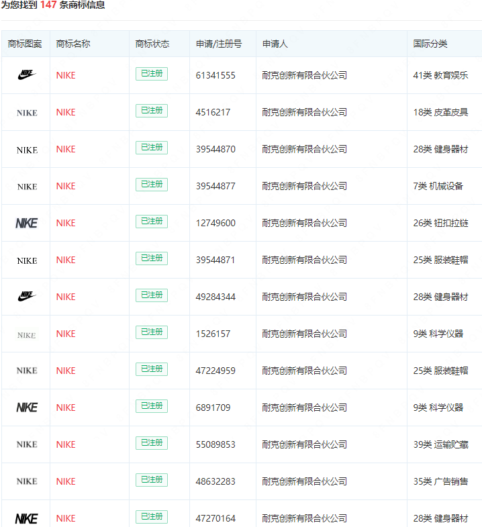Click category 41类 教育娱乐
The image size is (482, 527).
(x=440, y=75)
